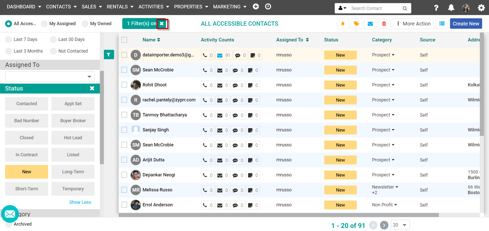Screen dimensions: 489x231
Task: Open the Marketing menu
Action: (229, 7)
